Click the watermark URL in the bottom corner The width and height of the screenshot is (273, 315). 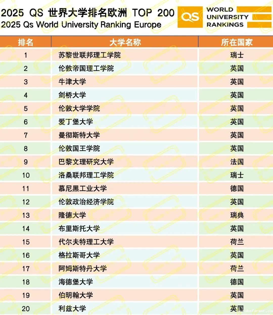pos(256,311)
